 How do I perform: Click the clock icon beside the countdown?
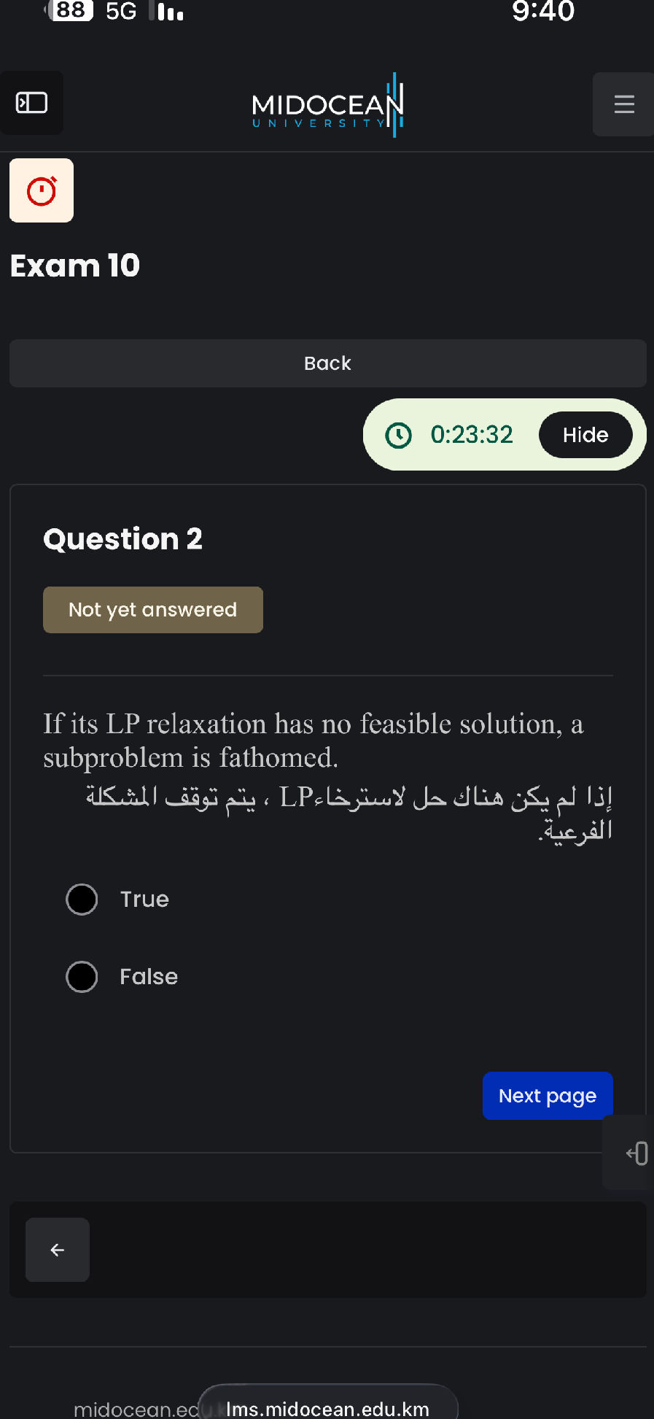(x=398, y=435)
